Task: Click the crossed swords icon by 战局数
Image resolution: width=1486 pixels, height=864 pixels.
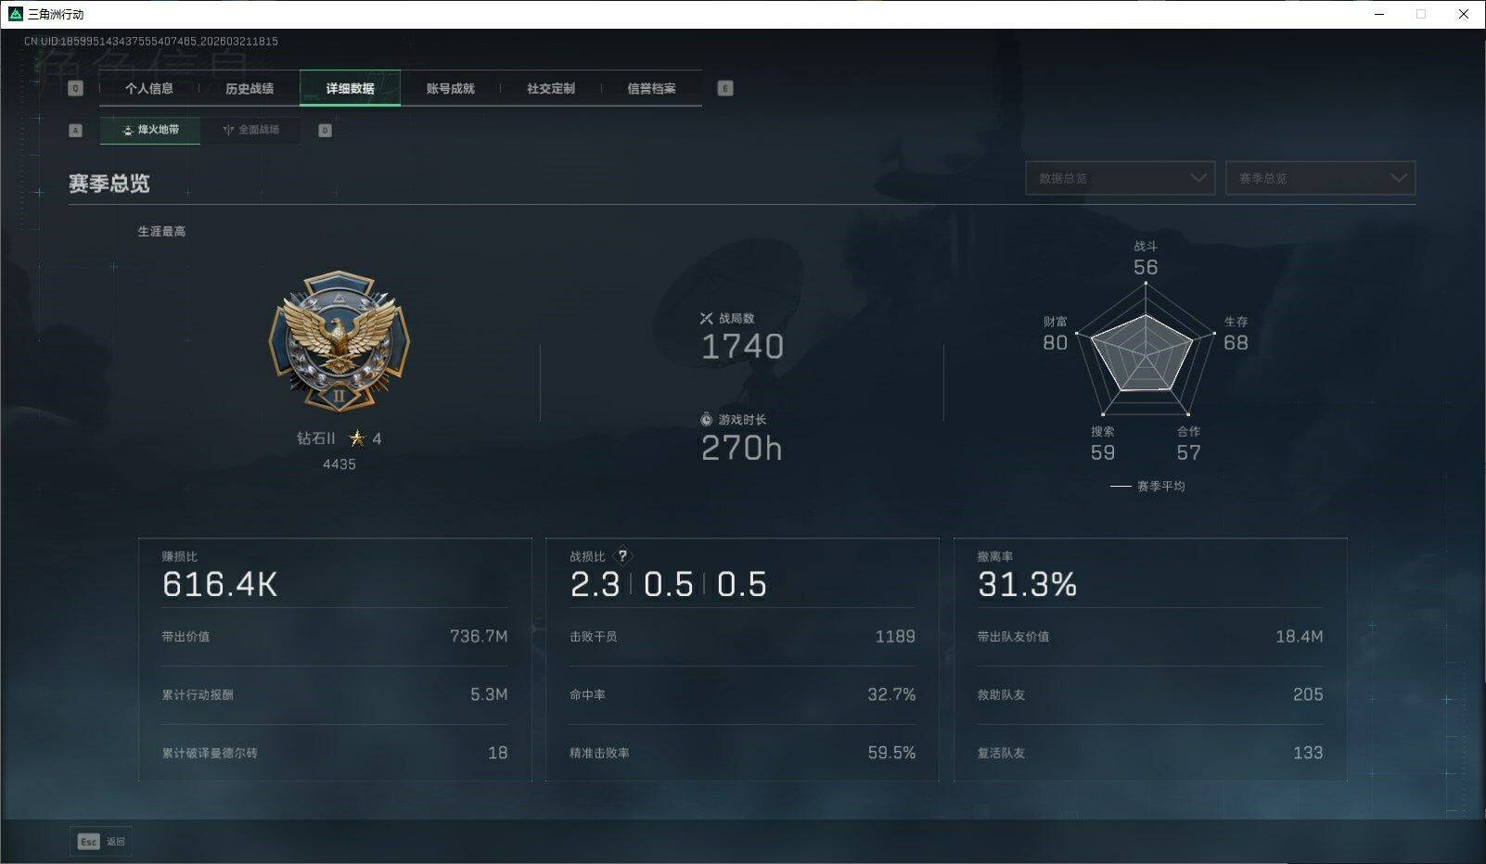Action: point(706,318)
